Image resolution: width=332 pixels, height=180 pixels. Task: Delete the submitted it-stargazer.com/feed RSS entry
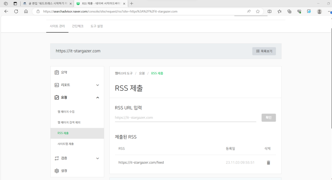[x=268, y=163]
